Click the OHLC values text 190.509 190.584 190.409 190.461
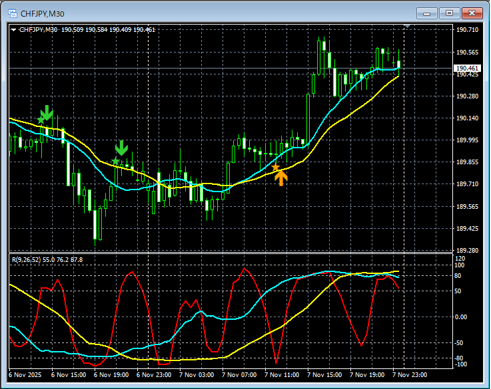Viewport: 491px width, 389px height. [108, 30]
